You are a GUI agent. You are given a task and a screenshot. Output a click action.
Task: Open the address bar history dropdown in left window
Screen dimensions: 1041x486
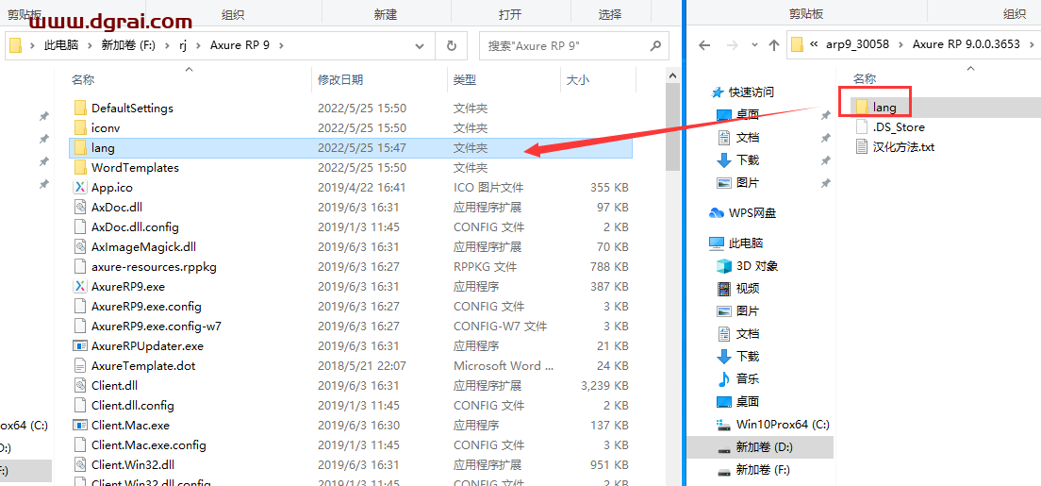coord(420,46)
